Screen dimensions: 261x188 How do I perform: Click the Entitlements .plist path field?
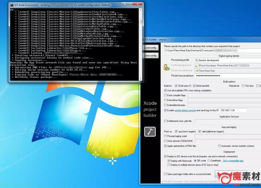click(x=228, y=121)
